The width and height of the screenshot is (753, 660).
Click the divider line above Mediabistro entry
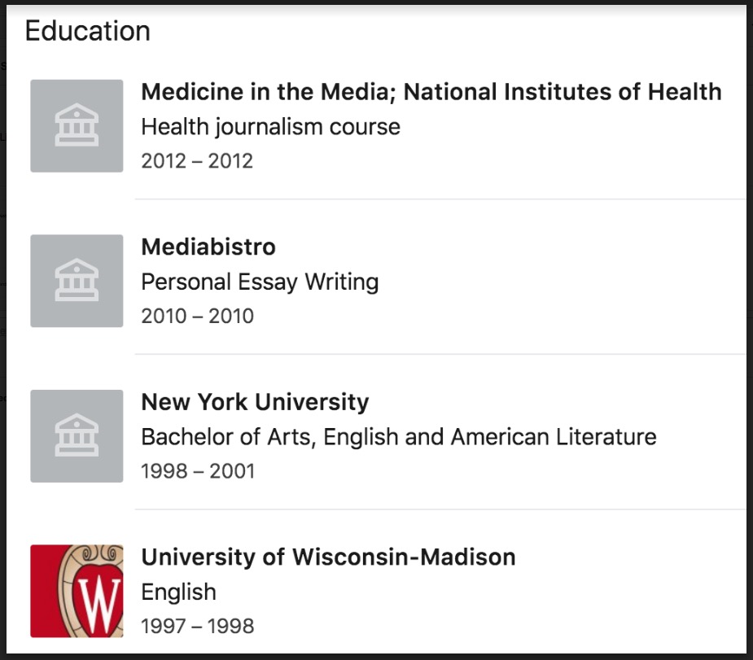tap(440, 199)
